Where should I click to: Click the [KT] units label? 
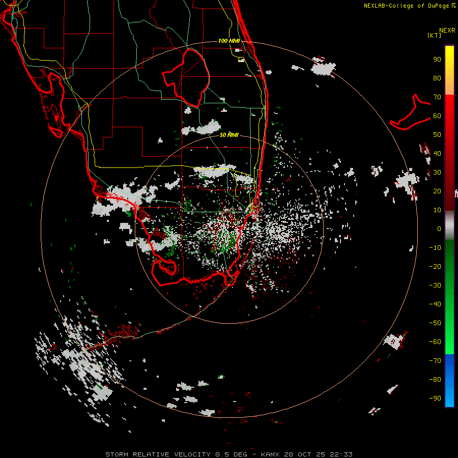click(435, 35)
